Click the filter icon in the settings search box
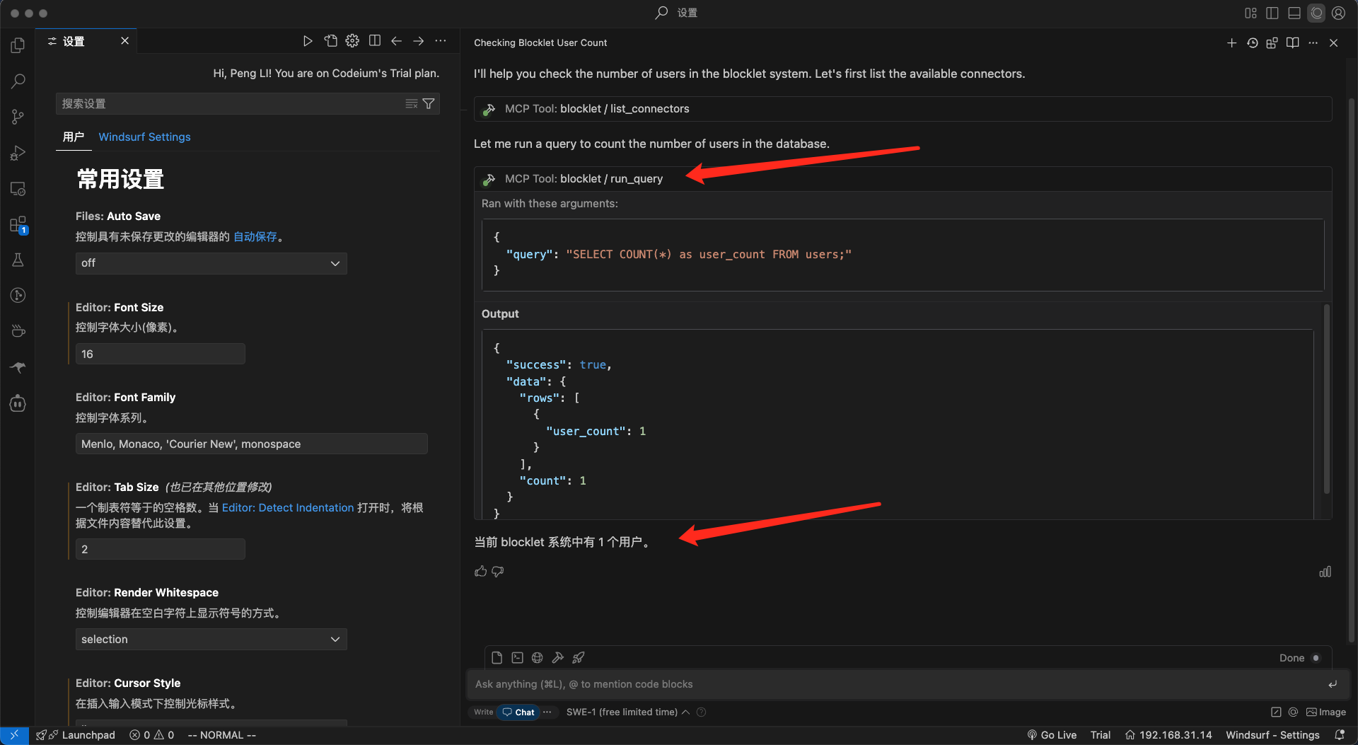1358x745 pixels. (429, 104)
